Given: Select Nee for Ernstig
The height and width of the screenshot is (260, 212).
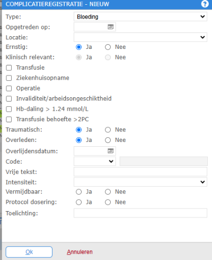Looking at the screenshot, I should click(108, 47).
